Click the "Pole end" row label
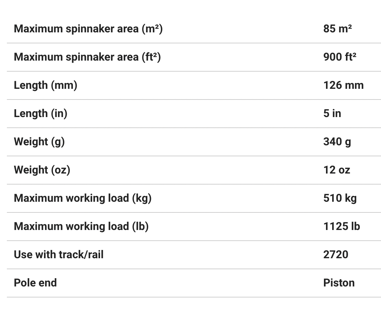The height and width of the screenshot is (314, 381). (35, 283)
